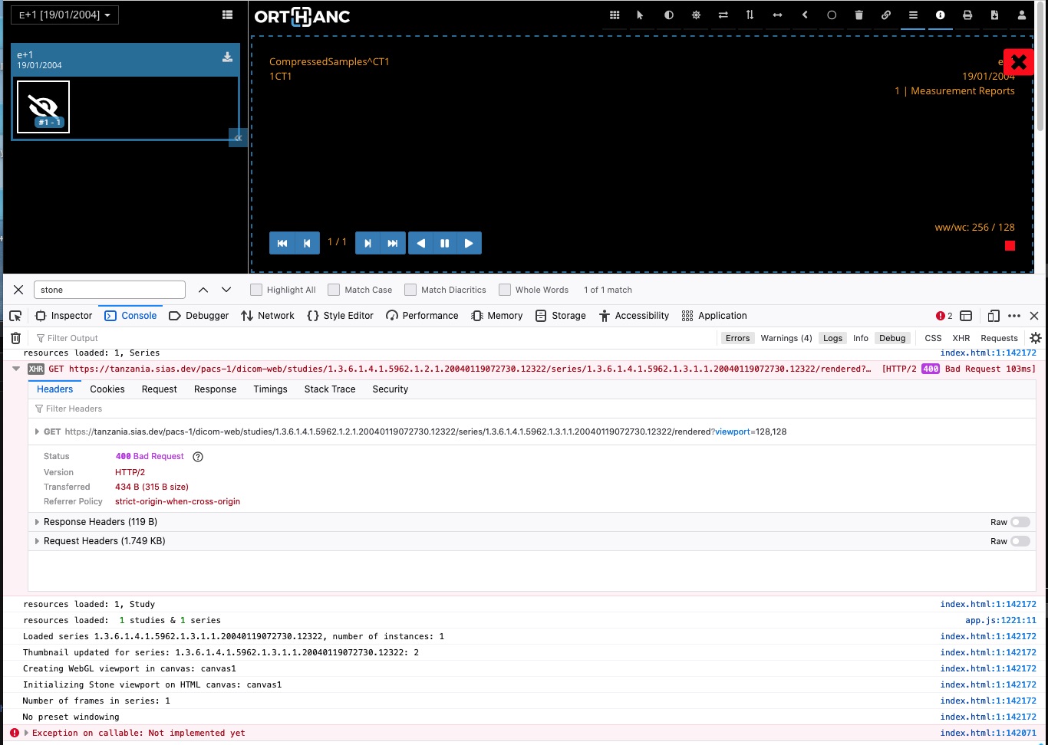Toggle the Warnings (4) filter
The width and height of the screenshot is (1048, 745).
786,338
